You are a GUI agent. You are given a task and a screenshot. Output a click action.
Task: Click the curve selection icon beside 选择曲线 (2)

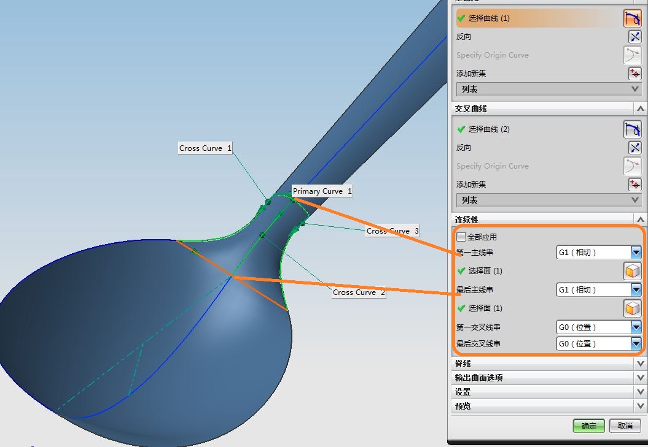click(x=632, y=129)
